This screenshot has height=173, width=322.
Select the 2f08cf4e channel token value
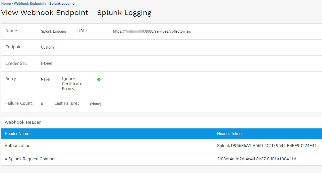coord(256,159)
